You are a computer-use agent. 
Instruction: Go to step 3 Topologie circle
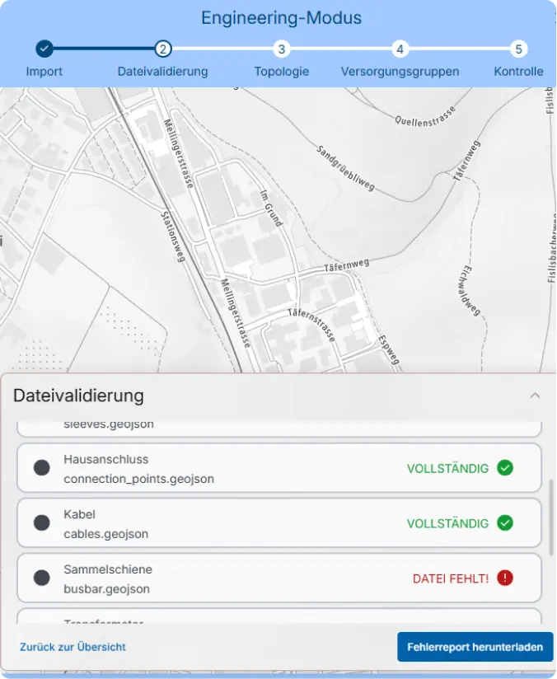282,49
